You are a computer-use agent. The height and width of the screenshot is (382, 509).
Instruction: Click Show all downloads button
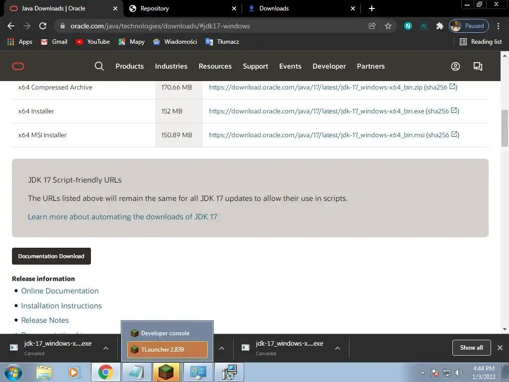coord(471,348)
